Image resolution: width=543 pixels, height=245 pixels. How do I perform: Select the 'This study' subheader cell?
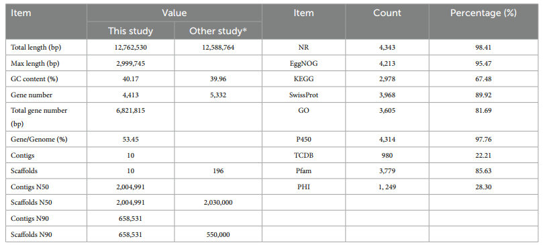click(x=131, y=31)
